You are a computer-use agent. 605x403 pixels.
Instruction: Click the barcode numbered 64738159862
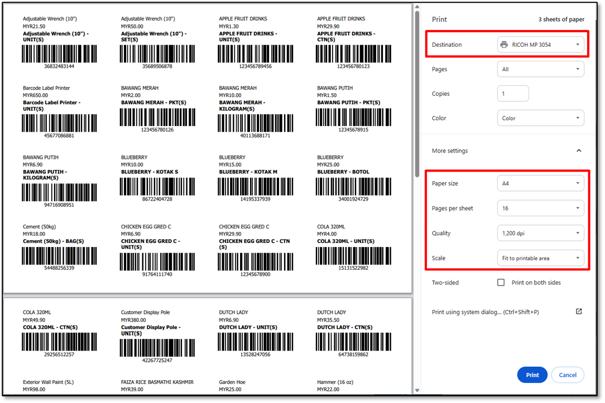tap(353, 342)
